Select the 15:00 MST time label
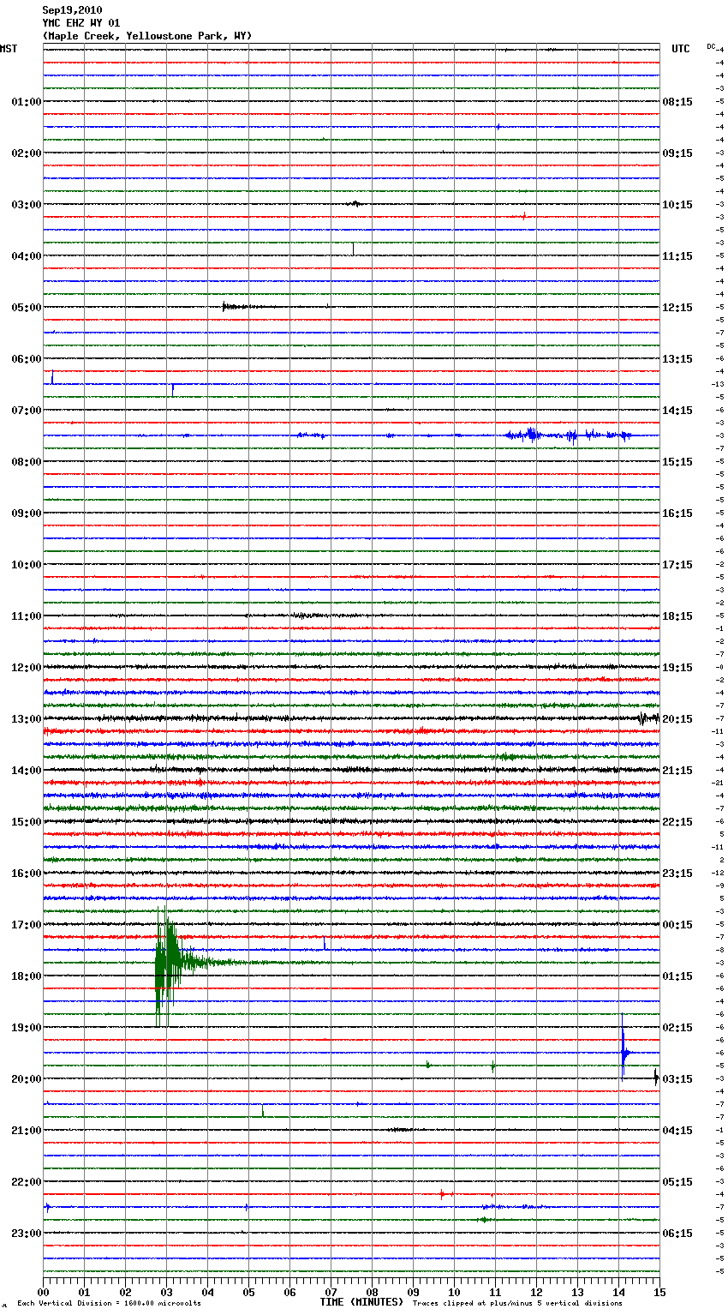The height and width of the screenshot is (1315, 728). click(x=26, y=822)
